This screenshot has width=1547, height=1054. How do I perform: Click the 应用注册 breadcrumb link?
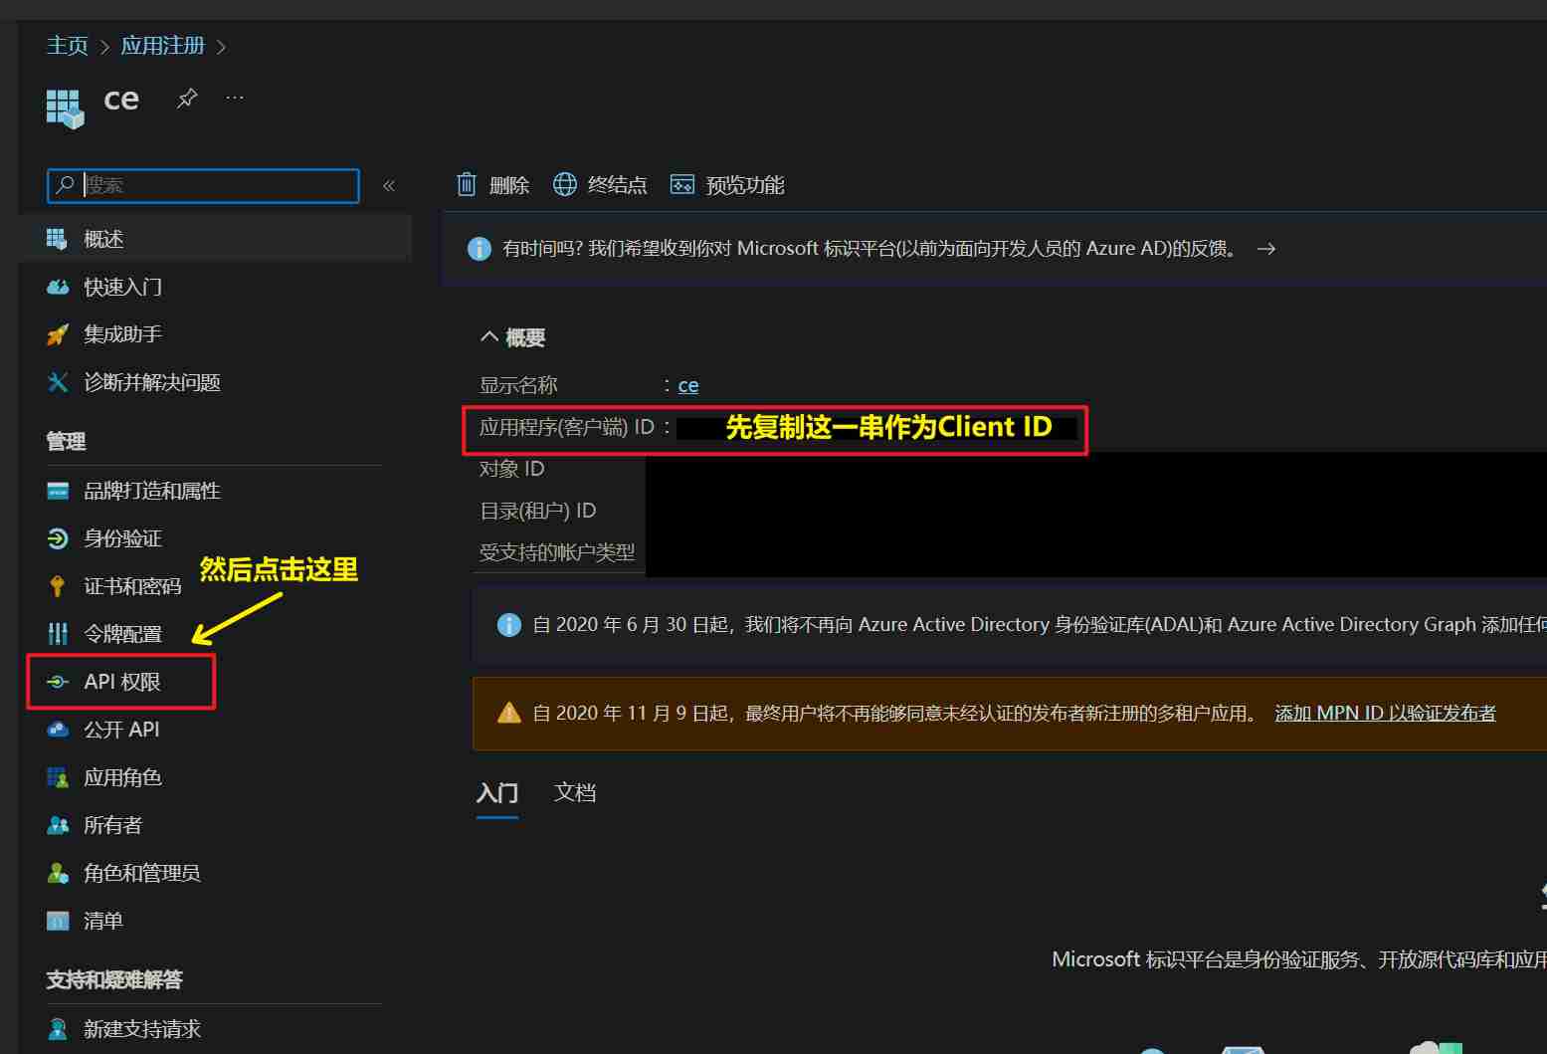(162, 46)
